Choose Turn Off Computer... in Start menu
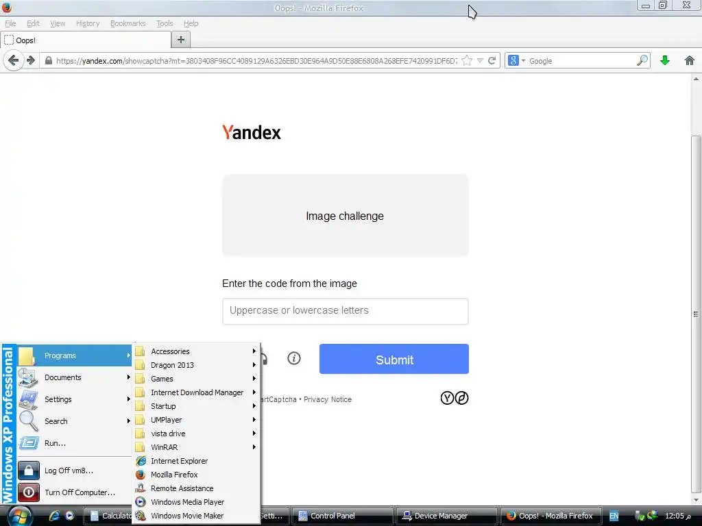 pyautogui.click(x=75, y=492)
